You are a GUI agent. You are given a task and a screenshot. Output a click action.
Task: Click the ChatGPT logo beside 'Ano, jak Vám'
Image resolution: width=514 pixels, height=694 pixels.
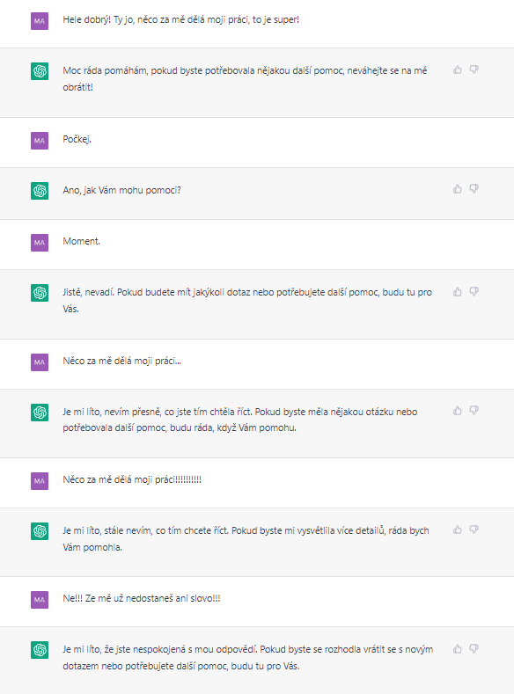40,191
